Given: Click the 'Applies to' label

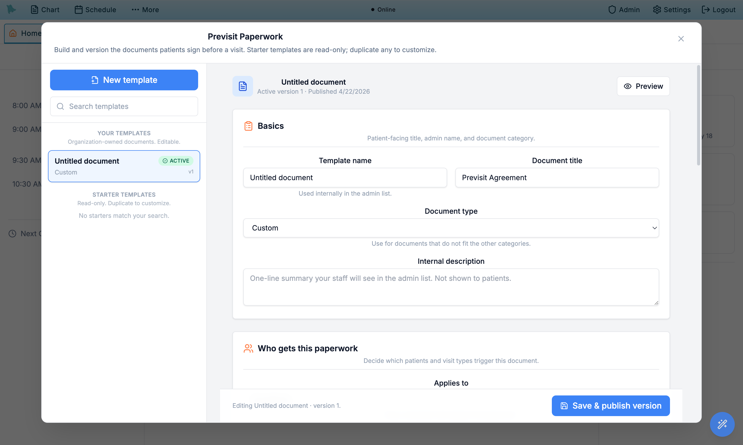Looking at the screenshot, I should click(x=451, y=383).
